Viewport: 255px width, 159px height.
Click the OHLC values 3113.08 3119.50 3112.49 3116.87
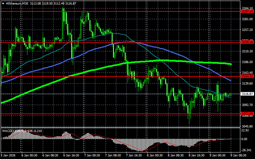pyautogui.click(x=53, y=3)
